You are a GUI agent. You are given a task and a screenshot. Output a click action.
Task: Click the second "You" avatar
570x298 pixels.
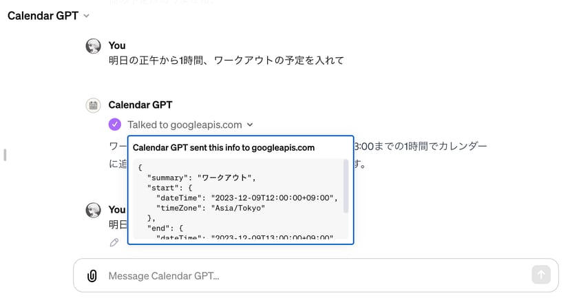click(93, 210)
